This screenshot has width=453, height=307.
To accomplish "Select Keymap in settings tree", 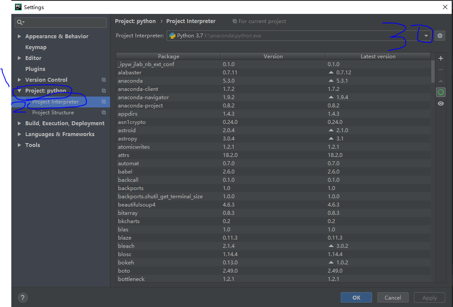I will (x=36, y=47).
